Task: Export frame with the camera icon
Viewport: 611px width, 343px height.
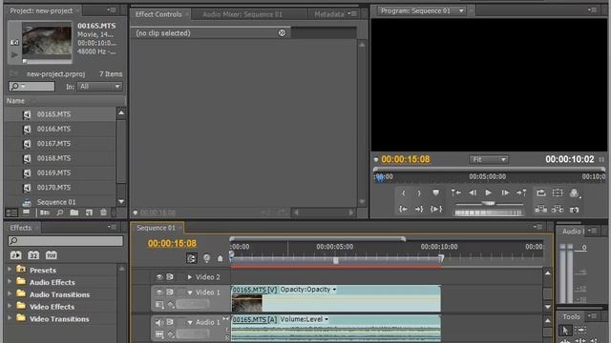Action: [574, 210]
